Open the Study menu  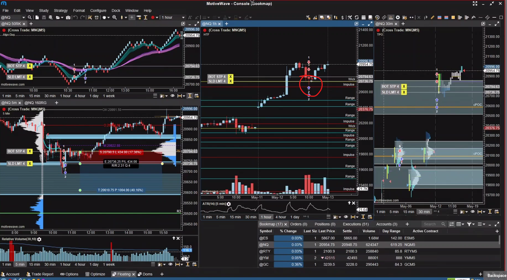click(44, 10)
